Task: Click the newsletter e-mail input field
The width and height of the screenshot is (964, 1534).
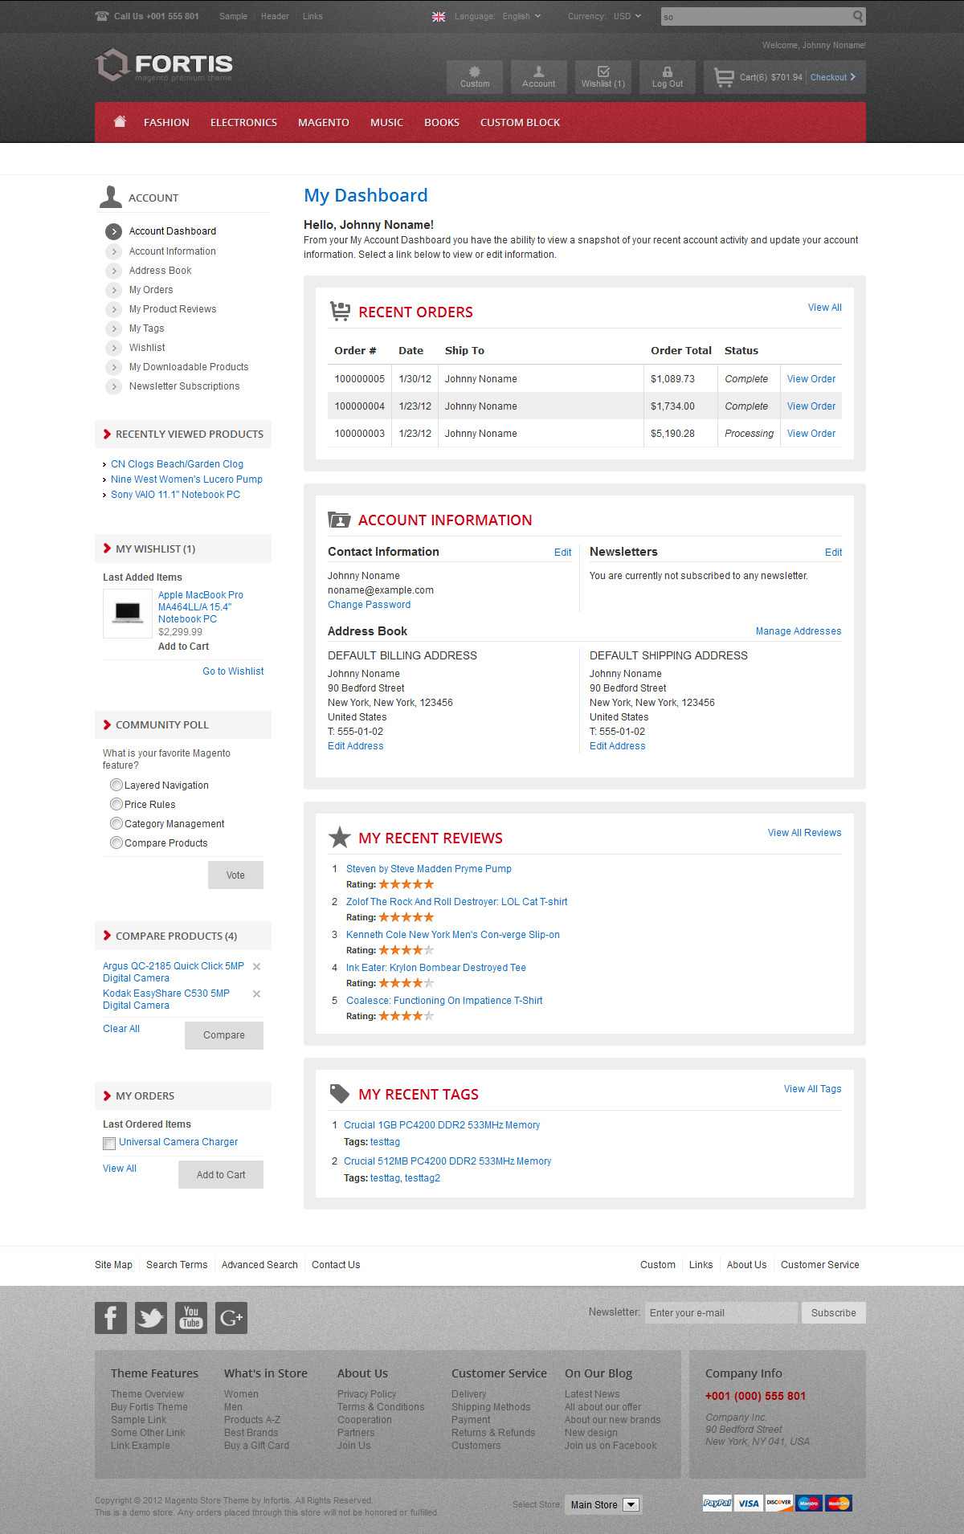Action: click(721, 1313)
